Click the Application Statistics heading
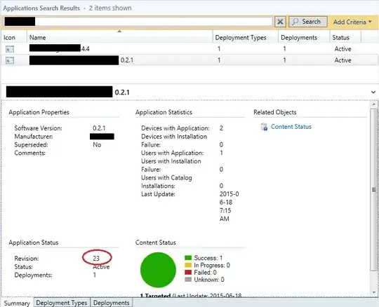The width and height of the screenshot is (379, 307). point(164,112)
